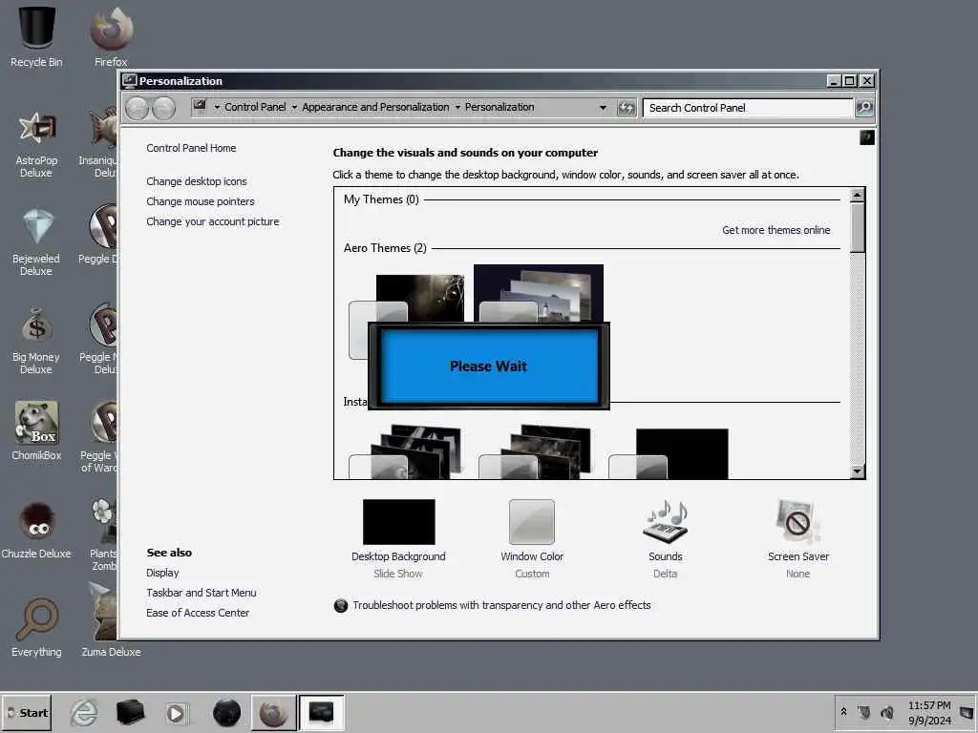
Task: Open ChomikBox desktop shortcut
Action: pos(36,430)
